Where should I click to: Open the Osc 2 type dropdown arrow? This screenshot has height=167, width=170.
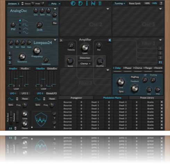(108, 9)
